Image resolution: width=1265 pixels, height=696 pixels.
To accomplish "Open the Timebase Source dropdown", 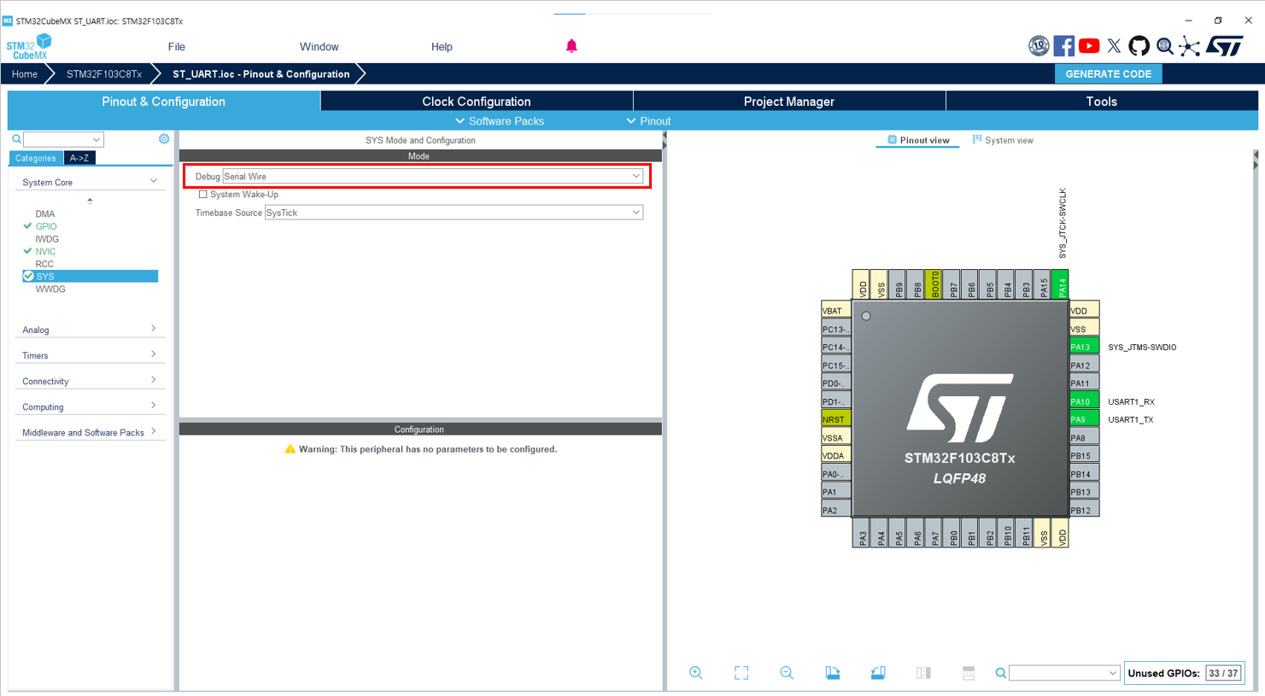I will click(454, 213).
